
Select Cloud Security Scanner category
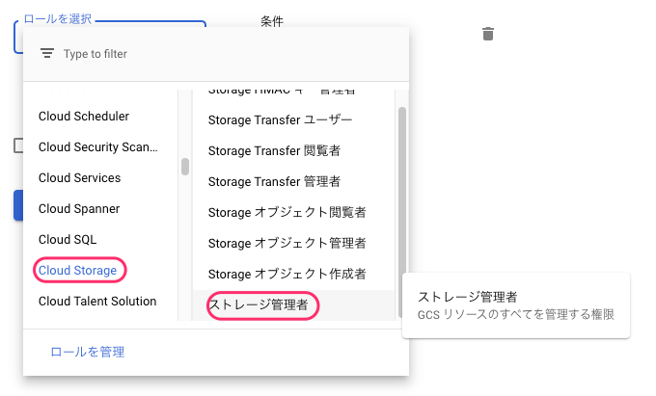(97, 147)
